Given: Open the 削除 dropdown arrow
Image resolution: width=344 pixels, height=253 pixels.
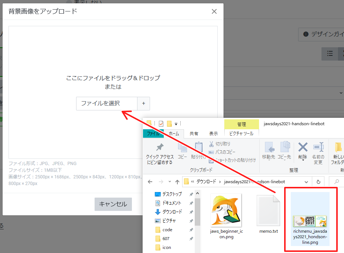Looking at the screenshot, I should 303,160.
